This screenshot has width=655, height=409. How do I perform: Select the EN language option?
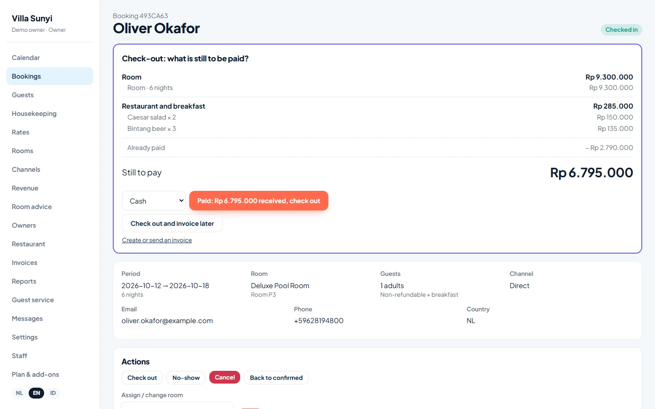pyautogui.click(x=36, y=393)
